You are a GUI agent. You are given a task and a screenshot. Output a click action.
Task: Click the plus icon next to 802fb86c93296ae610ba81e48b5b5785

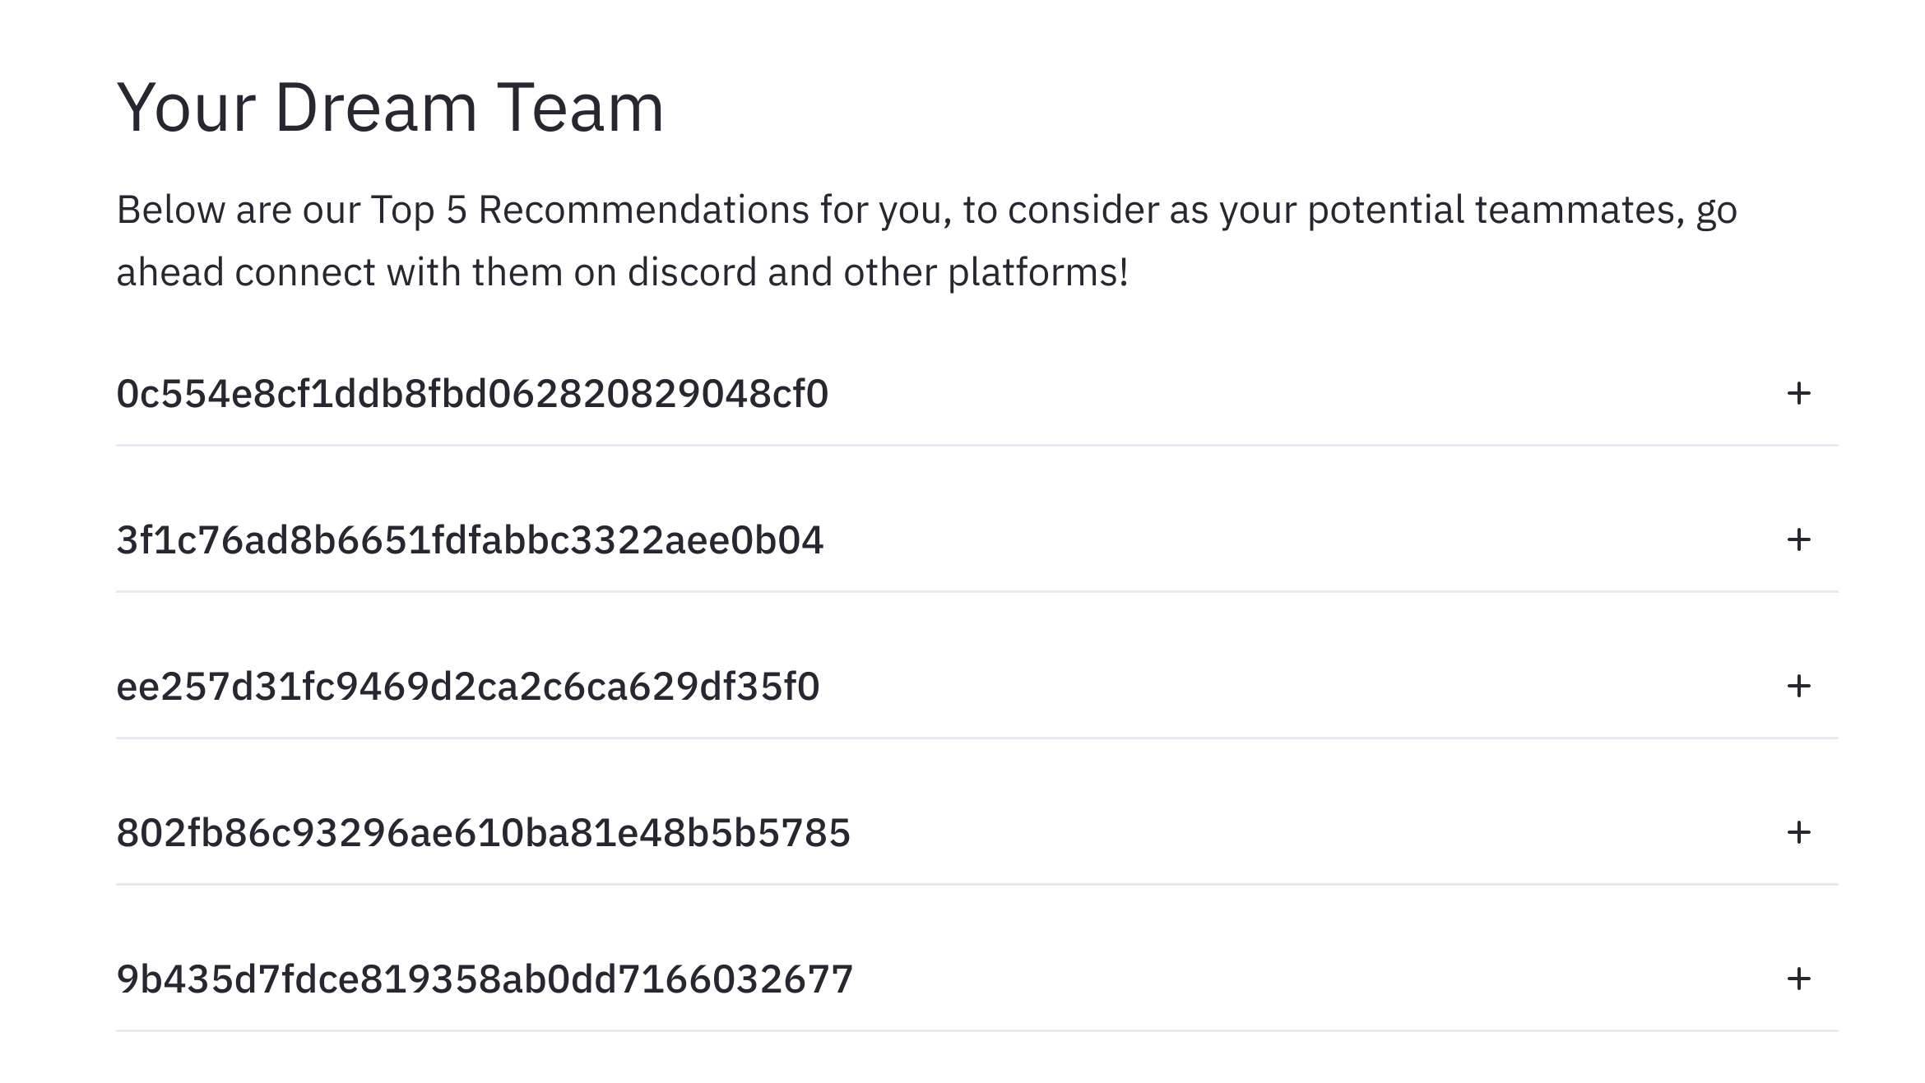pos(1798,832)
